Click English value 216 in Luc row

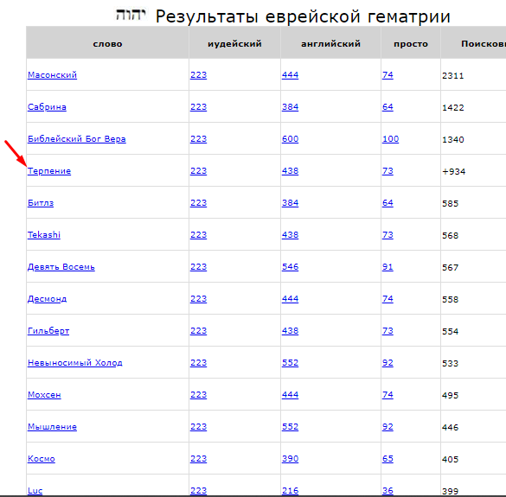click(x=290, y=491)
